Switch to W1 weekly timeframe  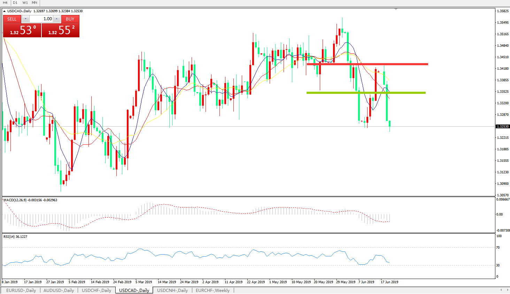pyautogui.click(x=25, y=3)
